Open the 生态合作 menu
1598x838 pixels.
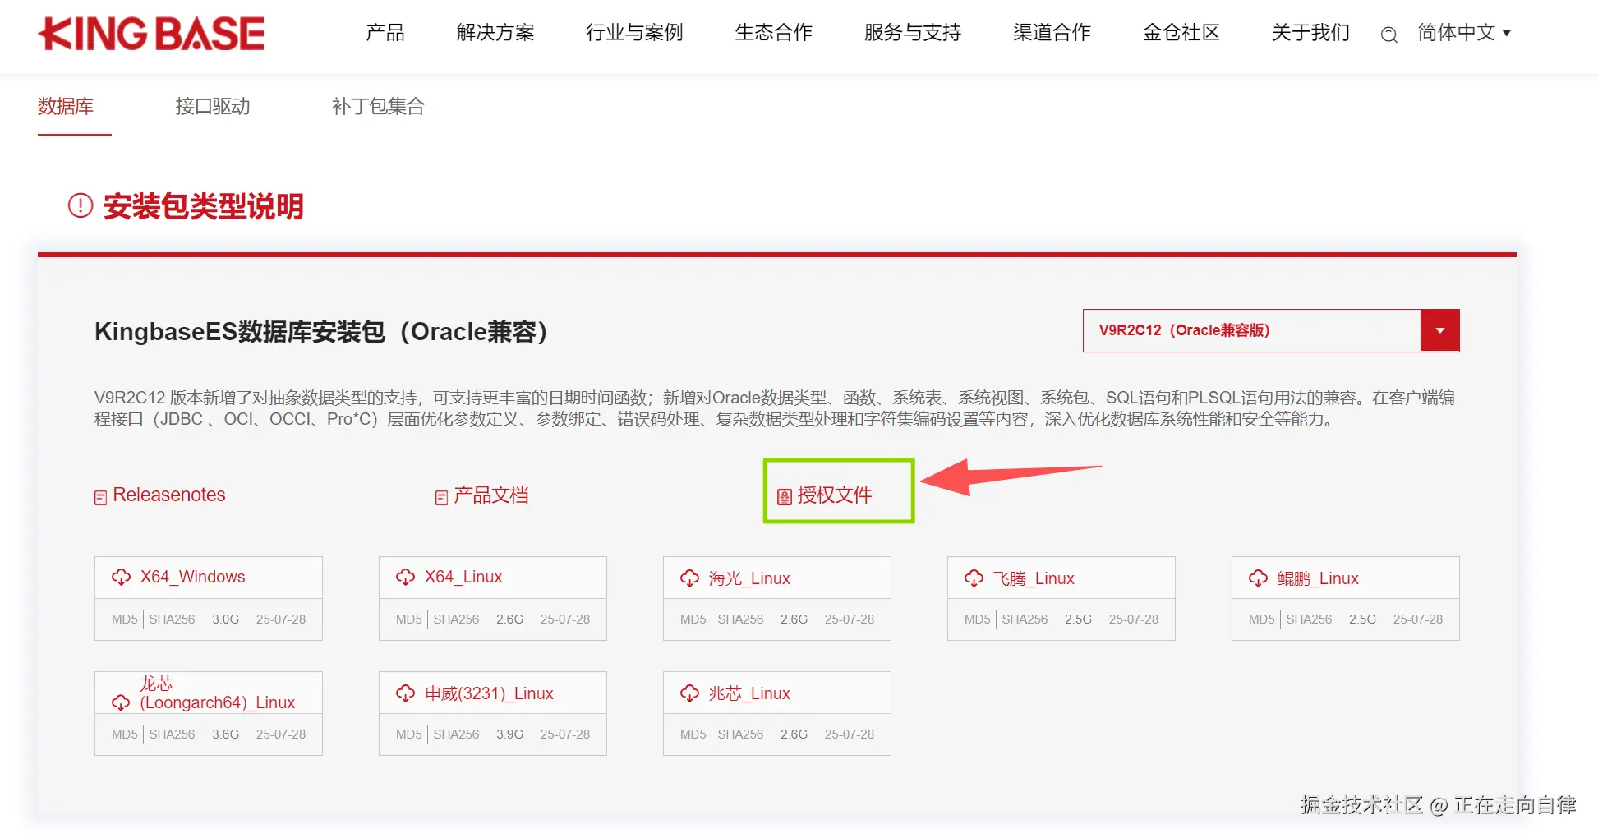pos(773,33)
